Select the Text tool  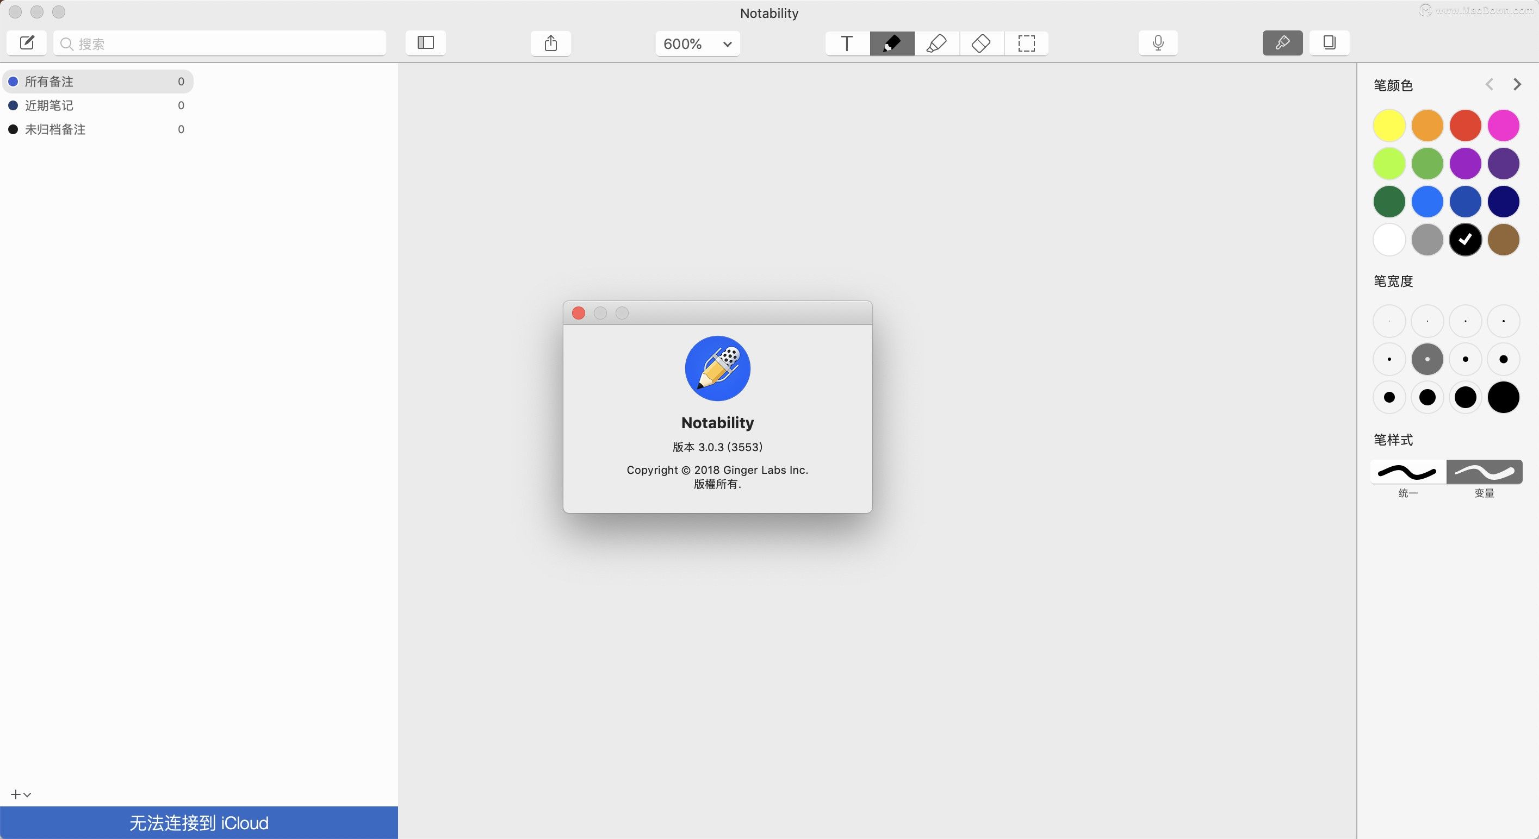[x=847, y=43]
